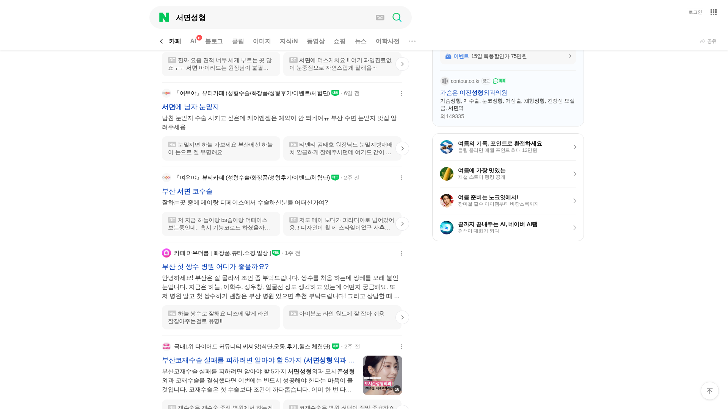Screen dimensions: 728x409
Task: Show next replies for the 아이리드 comment row
Action: coord(402,64)
